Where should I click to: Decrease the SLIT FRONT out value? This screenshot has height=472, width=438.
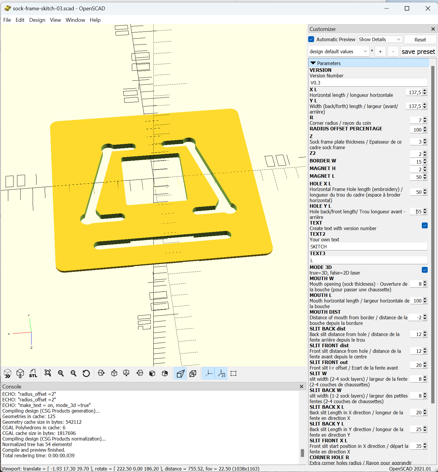tap(425, 367)
